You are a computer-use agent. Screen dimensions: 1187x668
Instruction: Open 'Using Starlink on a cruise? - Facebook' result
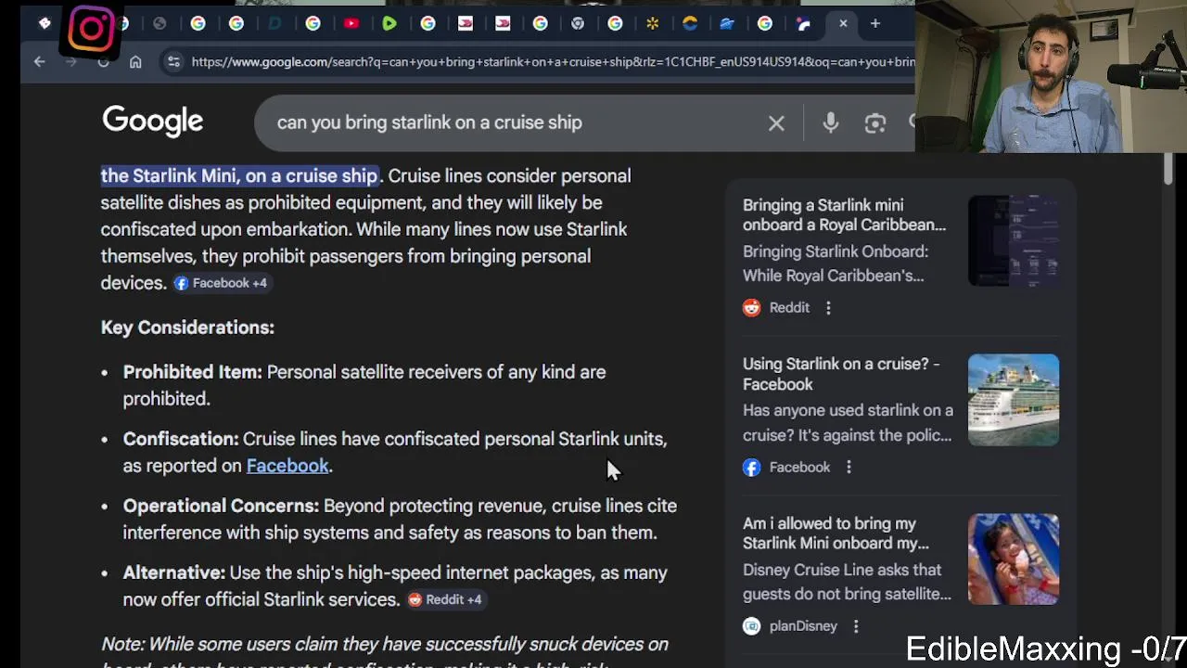pyautogui.click(x=841, y=374)
